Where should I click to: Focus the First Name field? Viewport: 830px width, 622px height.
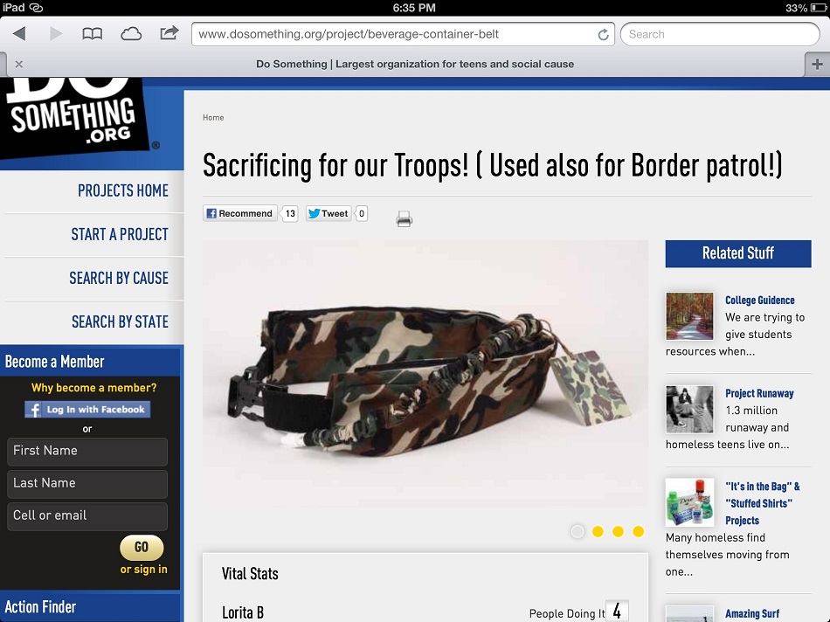point(87,451)
